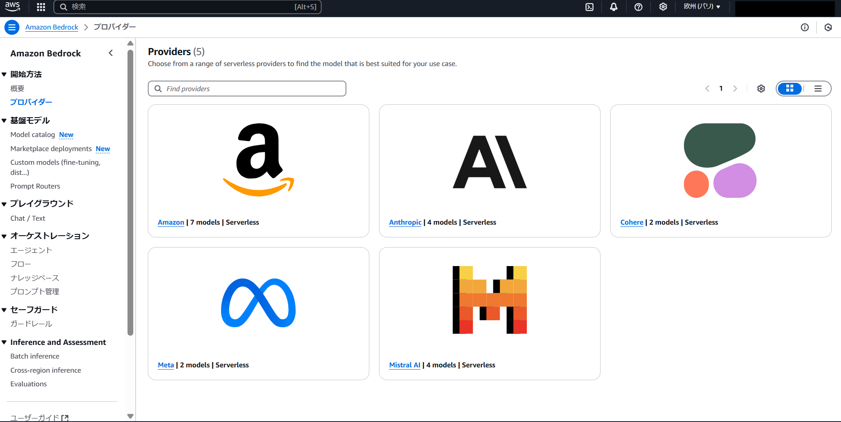Collapse the 開始方法 section
Screen dimensions: 841x422
(x=4, y=74)
